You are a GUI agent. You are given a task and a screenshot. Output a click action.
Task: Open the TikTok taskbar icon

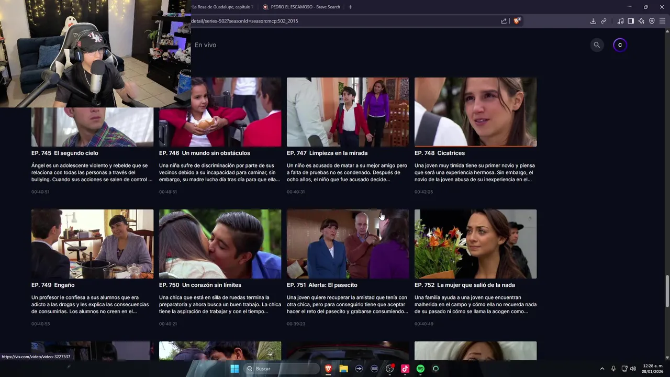pyautogui.click(x=405, y=369)
